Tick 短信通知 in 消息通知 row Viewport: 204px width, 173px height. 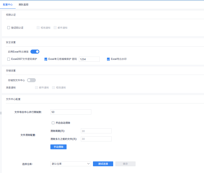click(53, 88)
